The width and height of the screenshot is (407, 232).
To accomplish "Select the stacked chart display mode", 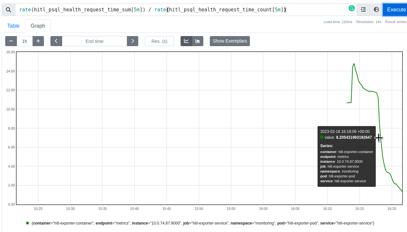I will pos(198,41).
